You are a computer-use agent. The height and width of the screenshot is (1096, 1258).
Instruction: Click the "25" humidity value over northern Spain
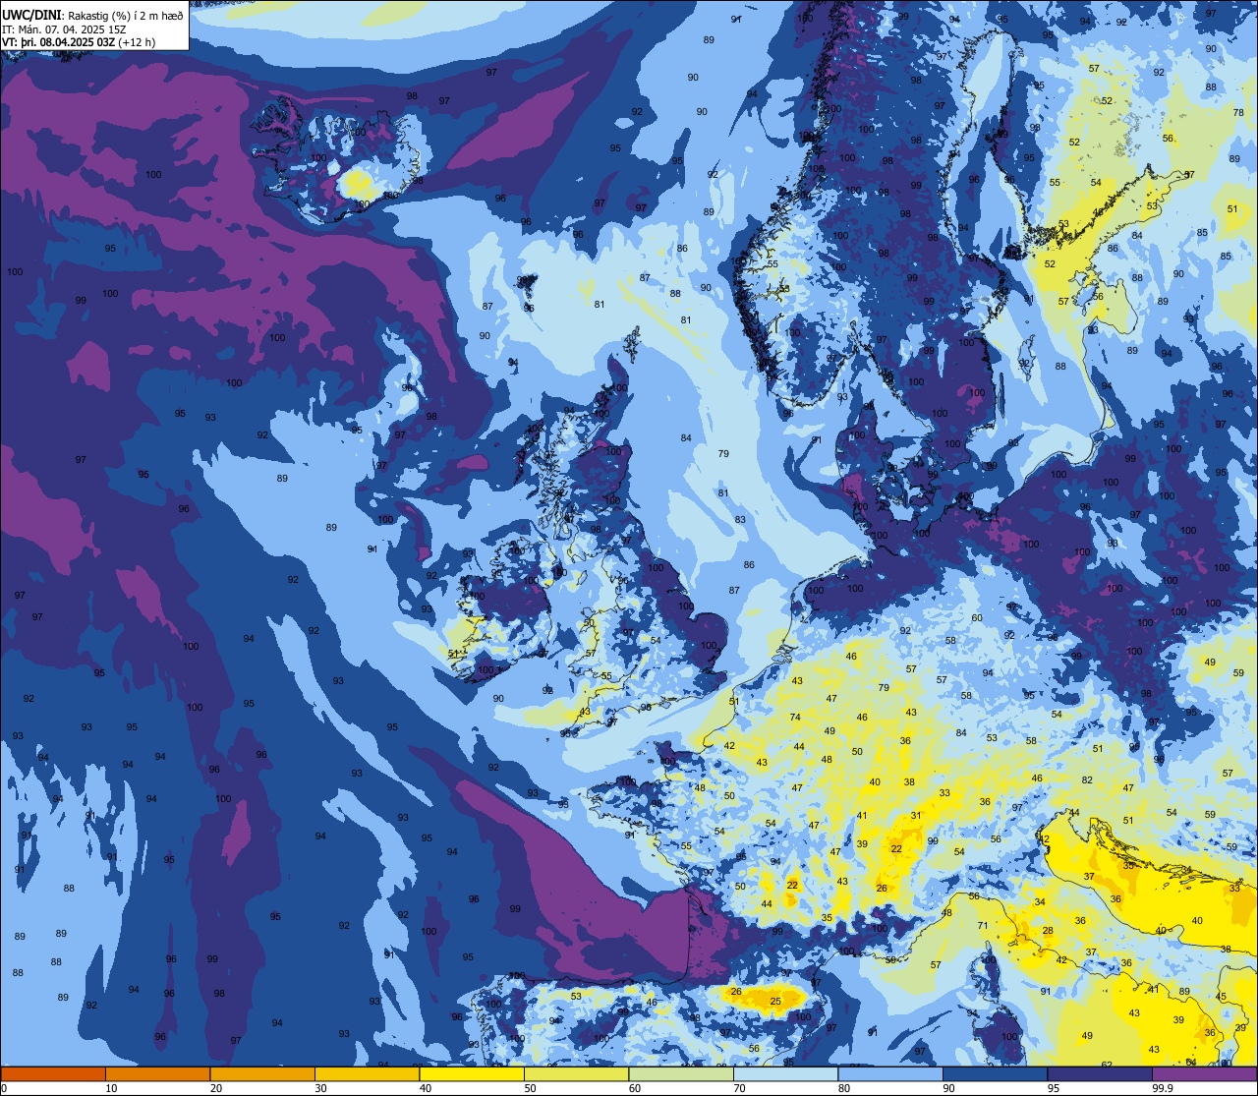click(774, 1002)
